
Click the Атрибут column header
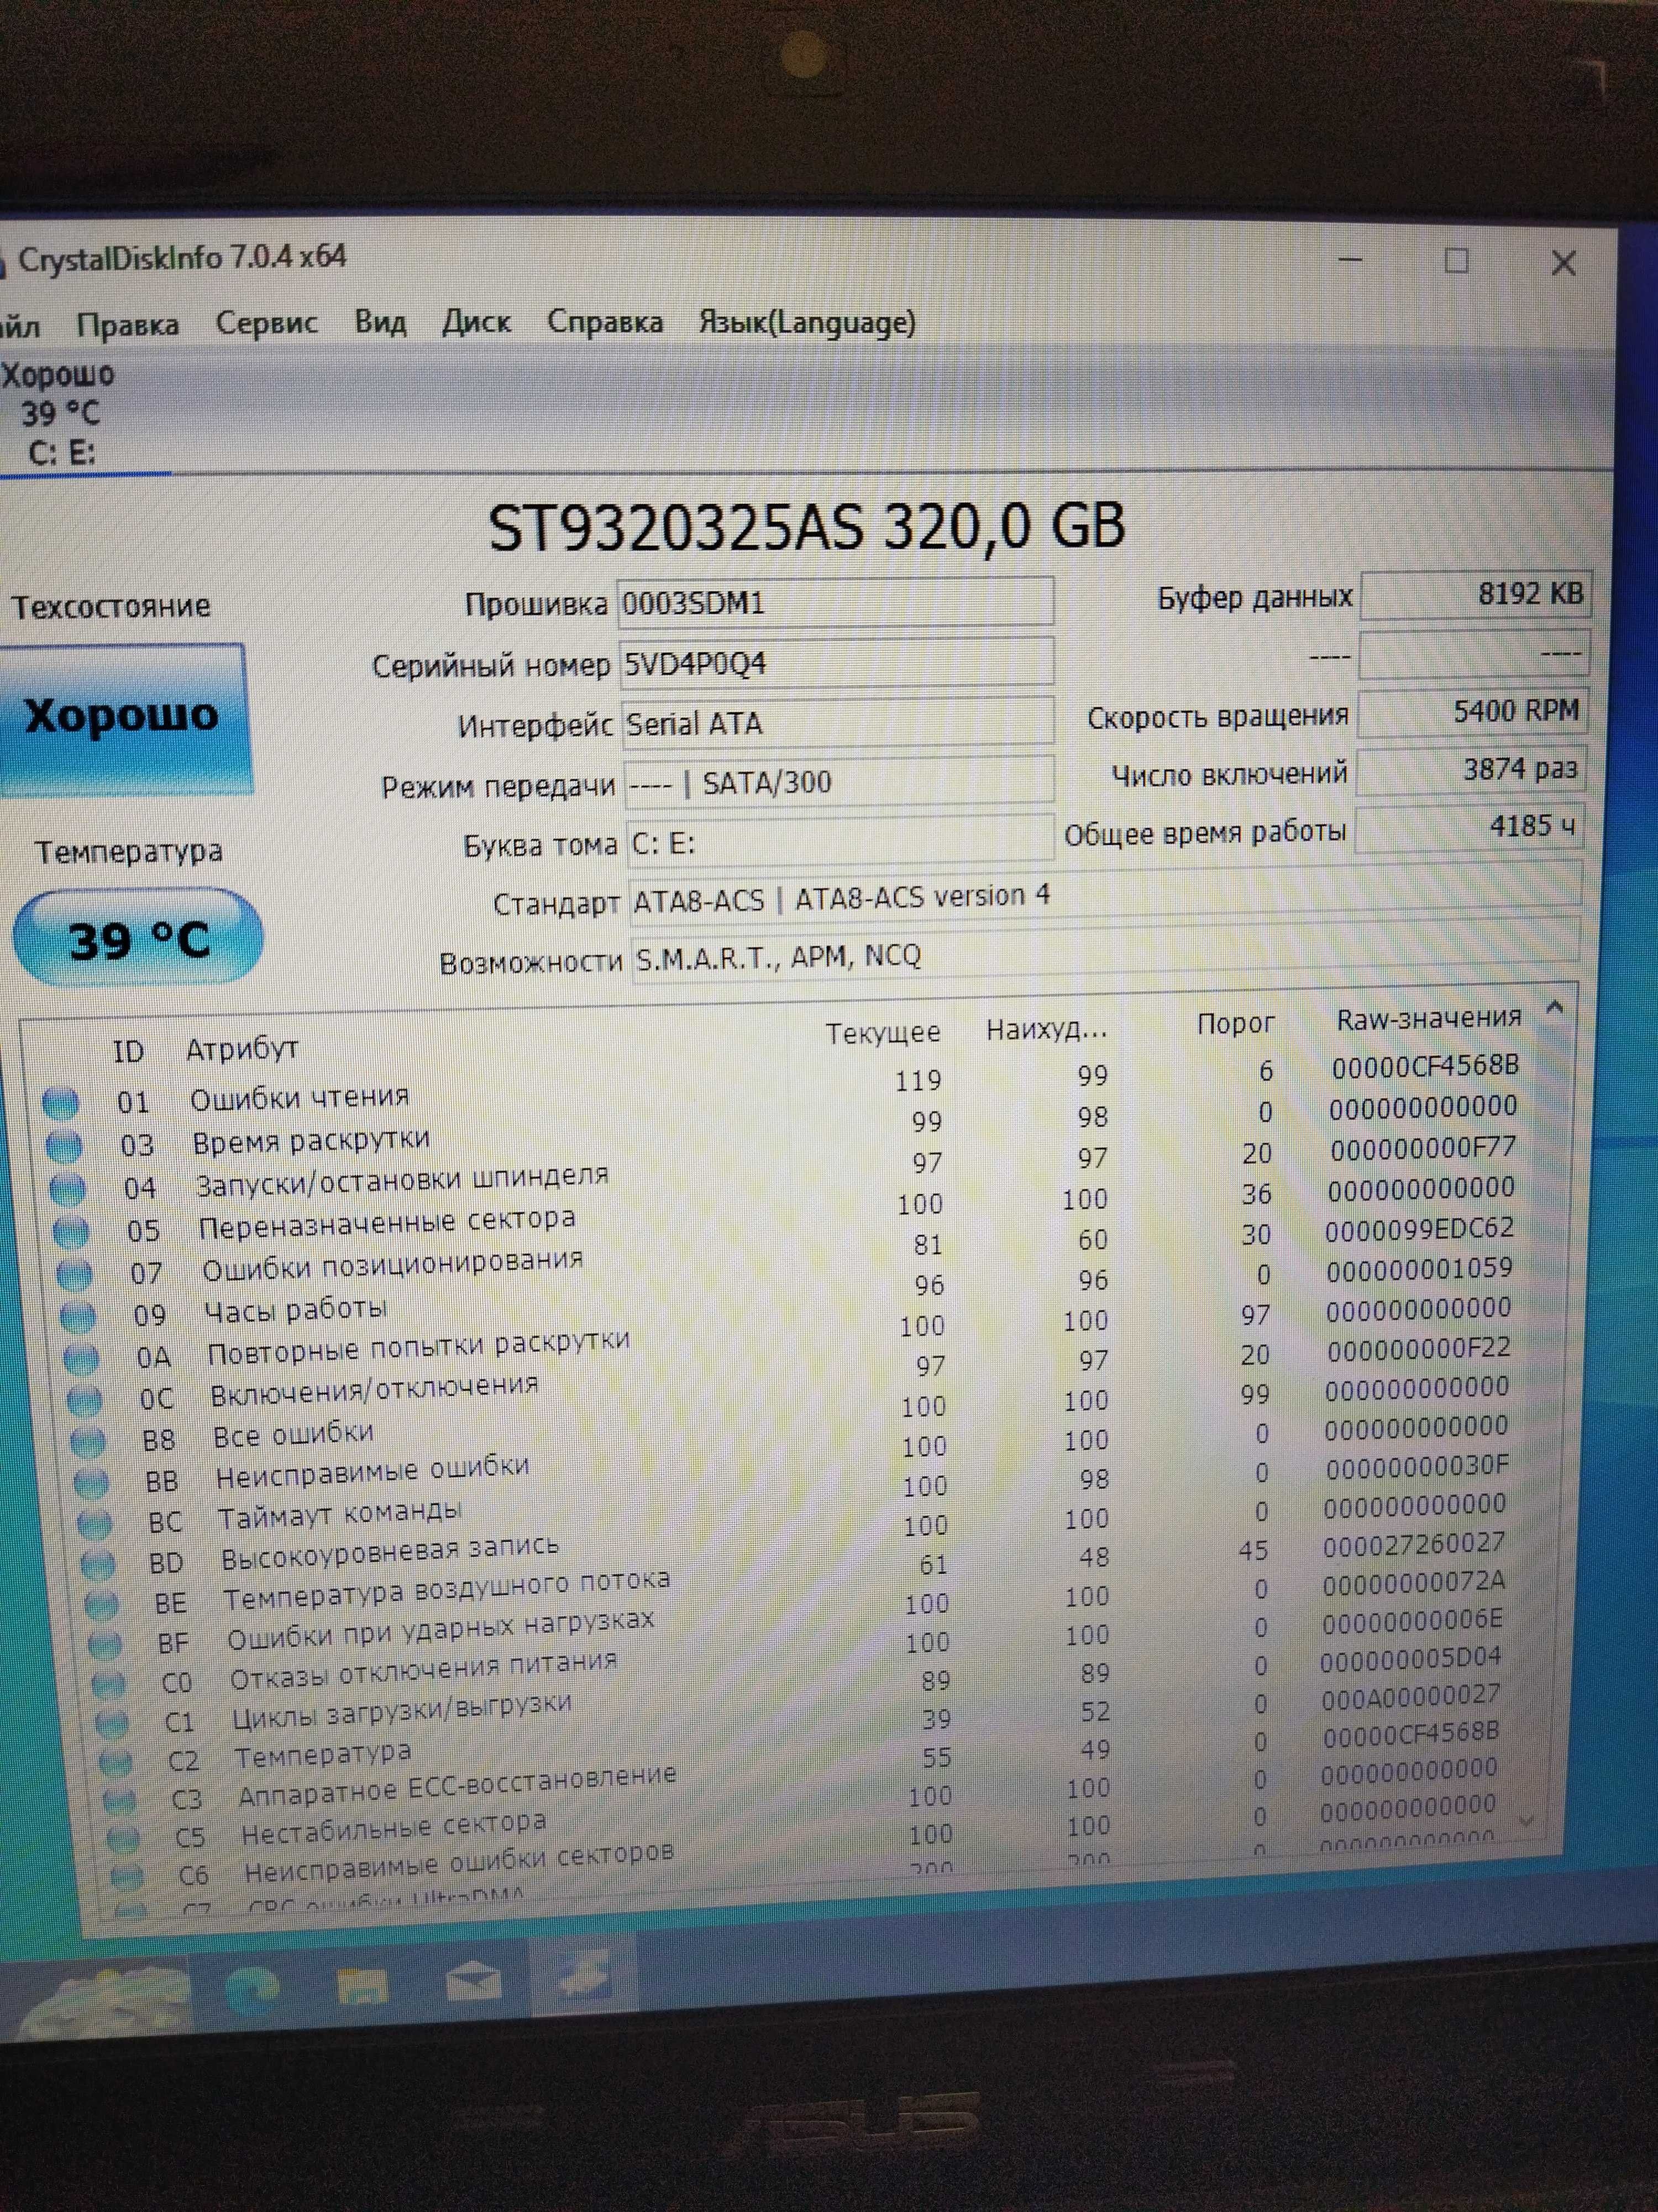pos(243,1048)
